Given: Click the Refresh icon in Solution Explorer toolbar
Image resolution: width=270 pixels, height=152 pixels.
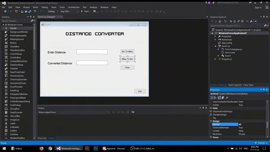Looking at the screenshot, I should click(x=235, y=22).
